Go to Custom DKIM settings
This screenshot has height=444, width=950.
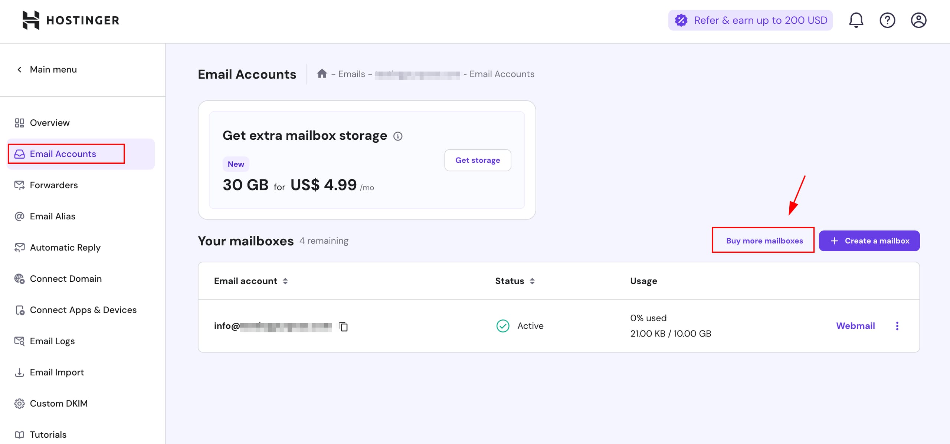tap(59, 404)
